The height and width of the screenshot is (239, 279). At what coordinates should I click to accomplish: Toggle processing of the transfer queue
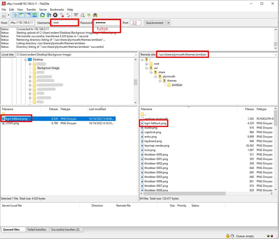coord(49,15)
